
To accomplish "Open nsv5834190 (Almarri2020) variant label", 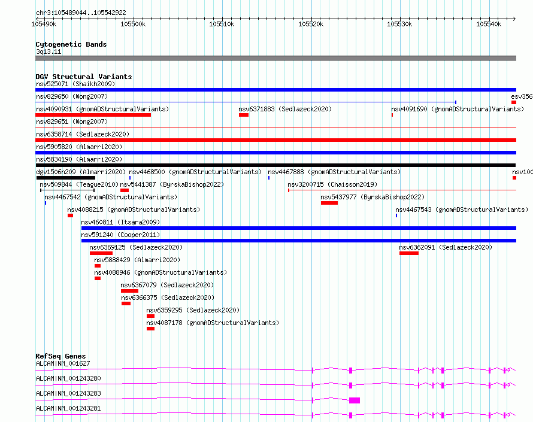I will [x=79, y=159].
